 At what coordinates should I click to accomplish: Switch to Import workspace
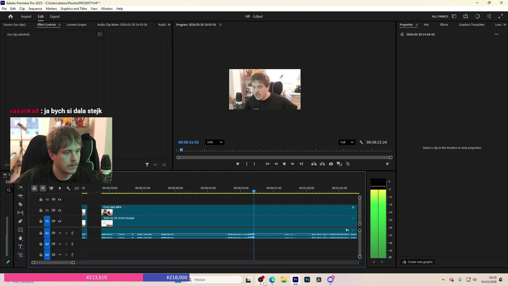coord(26,16)
